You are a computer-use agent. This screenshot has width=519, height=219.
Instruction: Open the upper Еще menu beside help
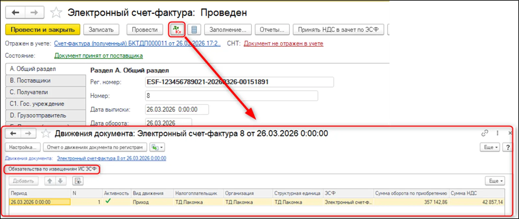click(490, 147)
